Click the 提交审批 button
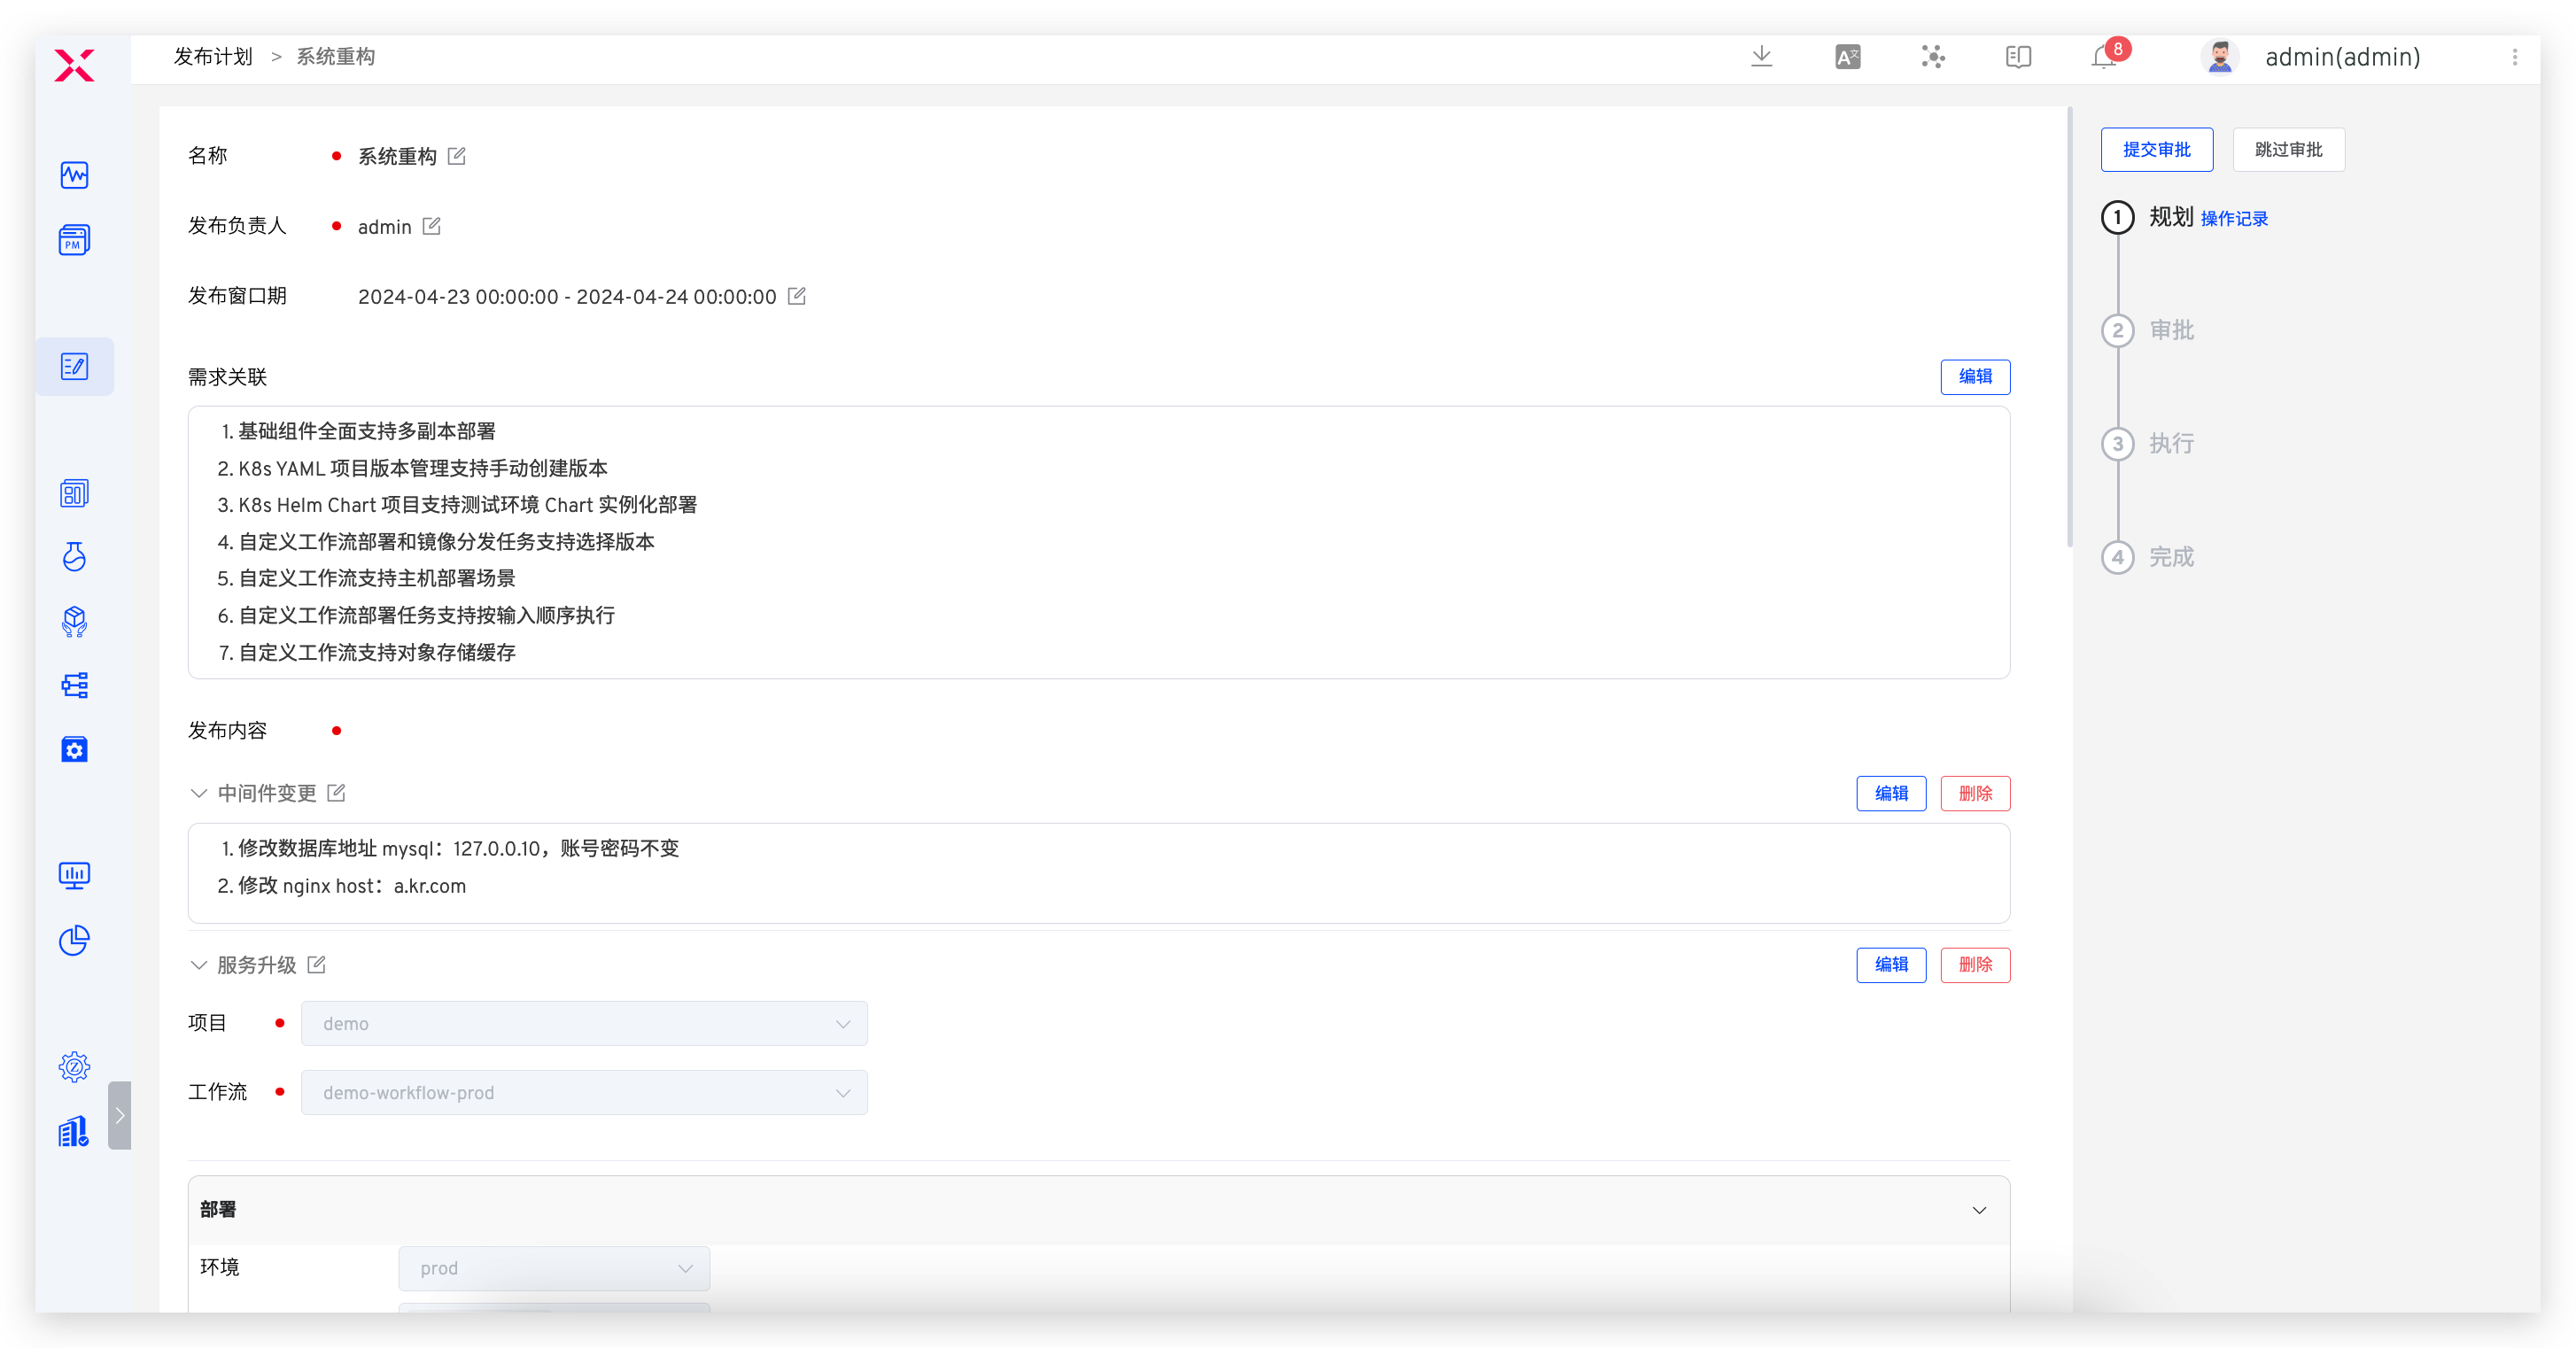The height and width of the screenshot is (1348, 2576). [2156, 150]
